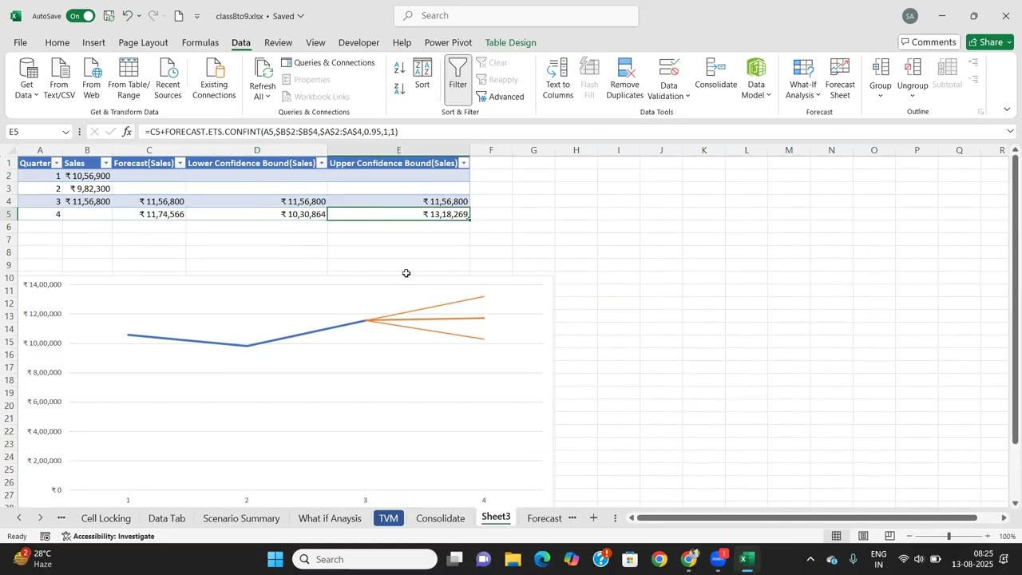The image size is (1022, 575).
Task: Create a Forecast Sheet
Action: point(840,78)
